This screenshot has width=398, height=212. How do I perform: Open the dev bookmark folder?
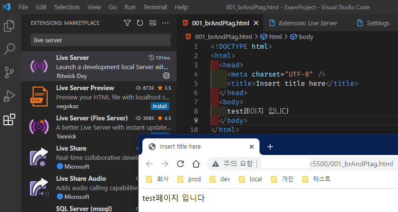coord(220,179)
